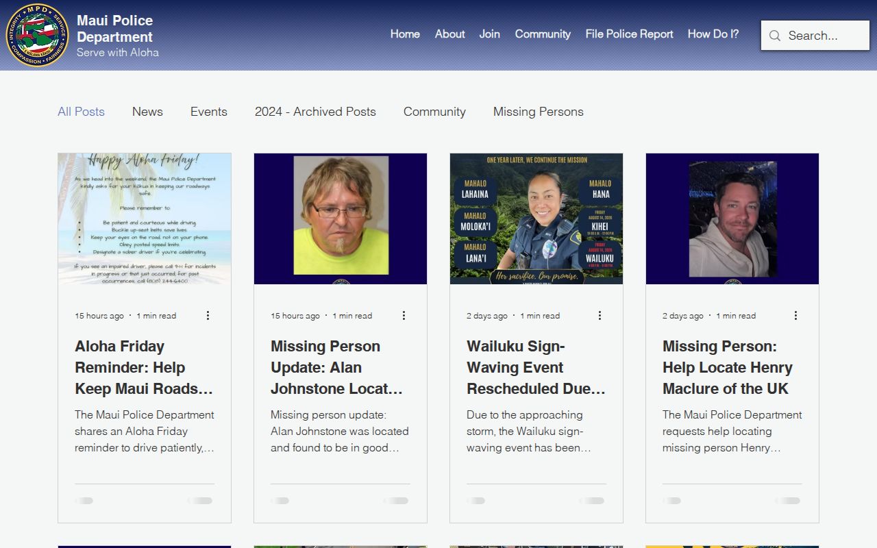
Task: Open the Happy Aloha Friday flyer image
Action: [145, 219]
